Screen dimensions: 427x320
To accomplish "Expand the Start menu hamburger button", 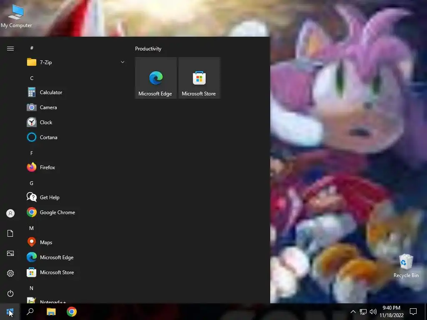I will pyautogui.click(x=10, y=48).
